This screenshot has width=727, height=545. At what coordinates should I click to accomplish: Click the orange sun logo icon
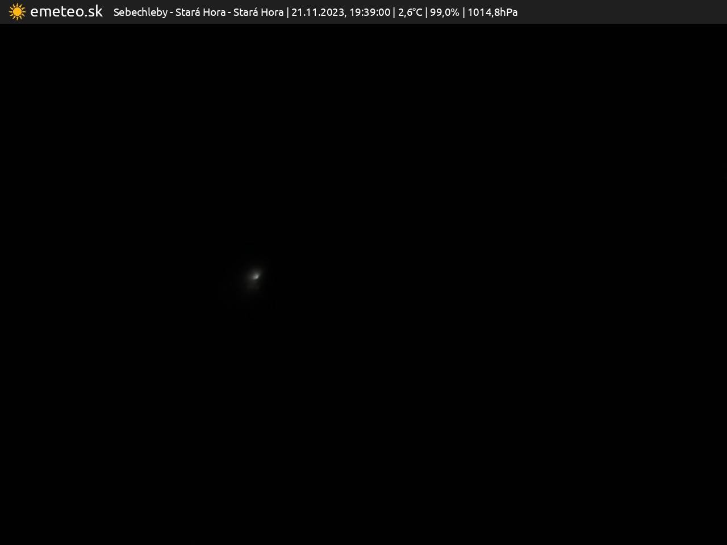[17, 12]
